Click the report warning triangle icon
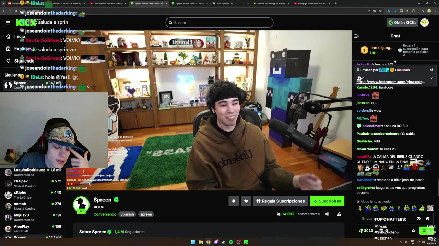This screenshot has height=246, width=439. click(339, 214)
